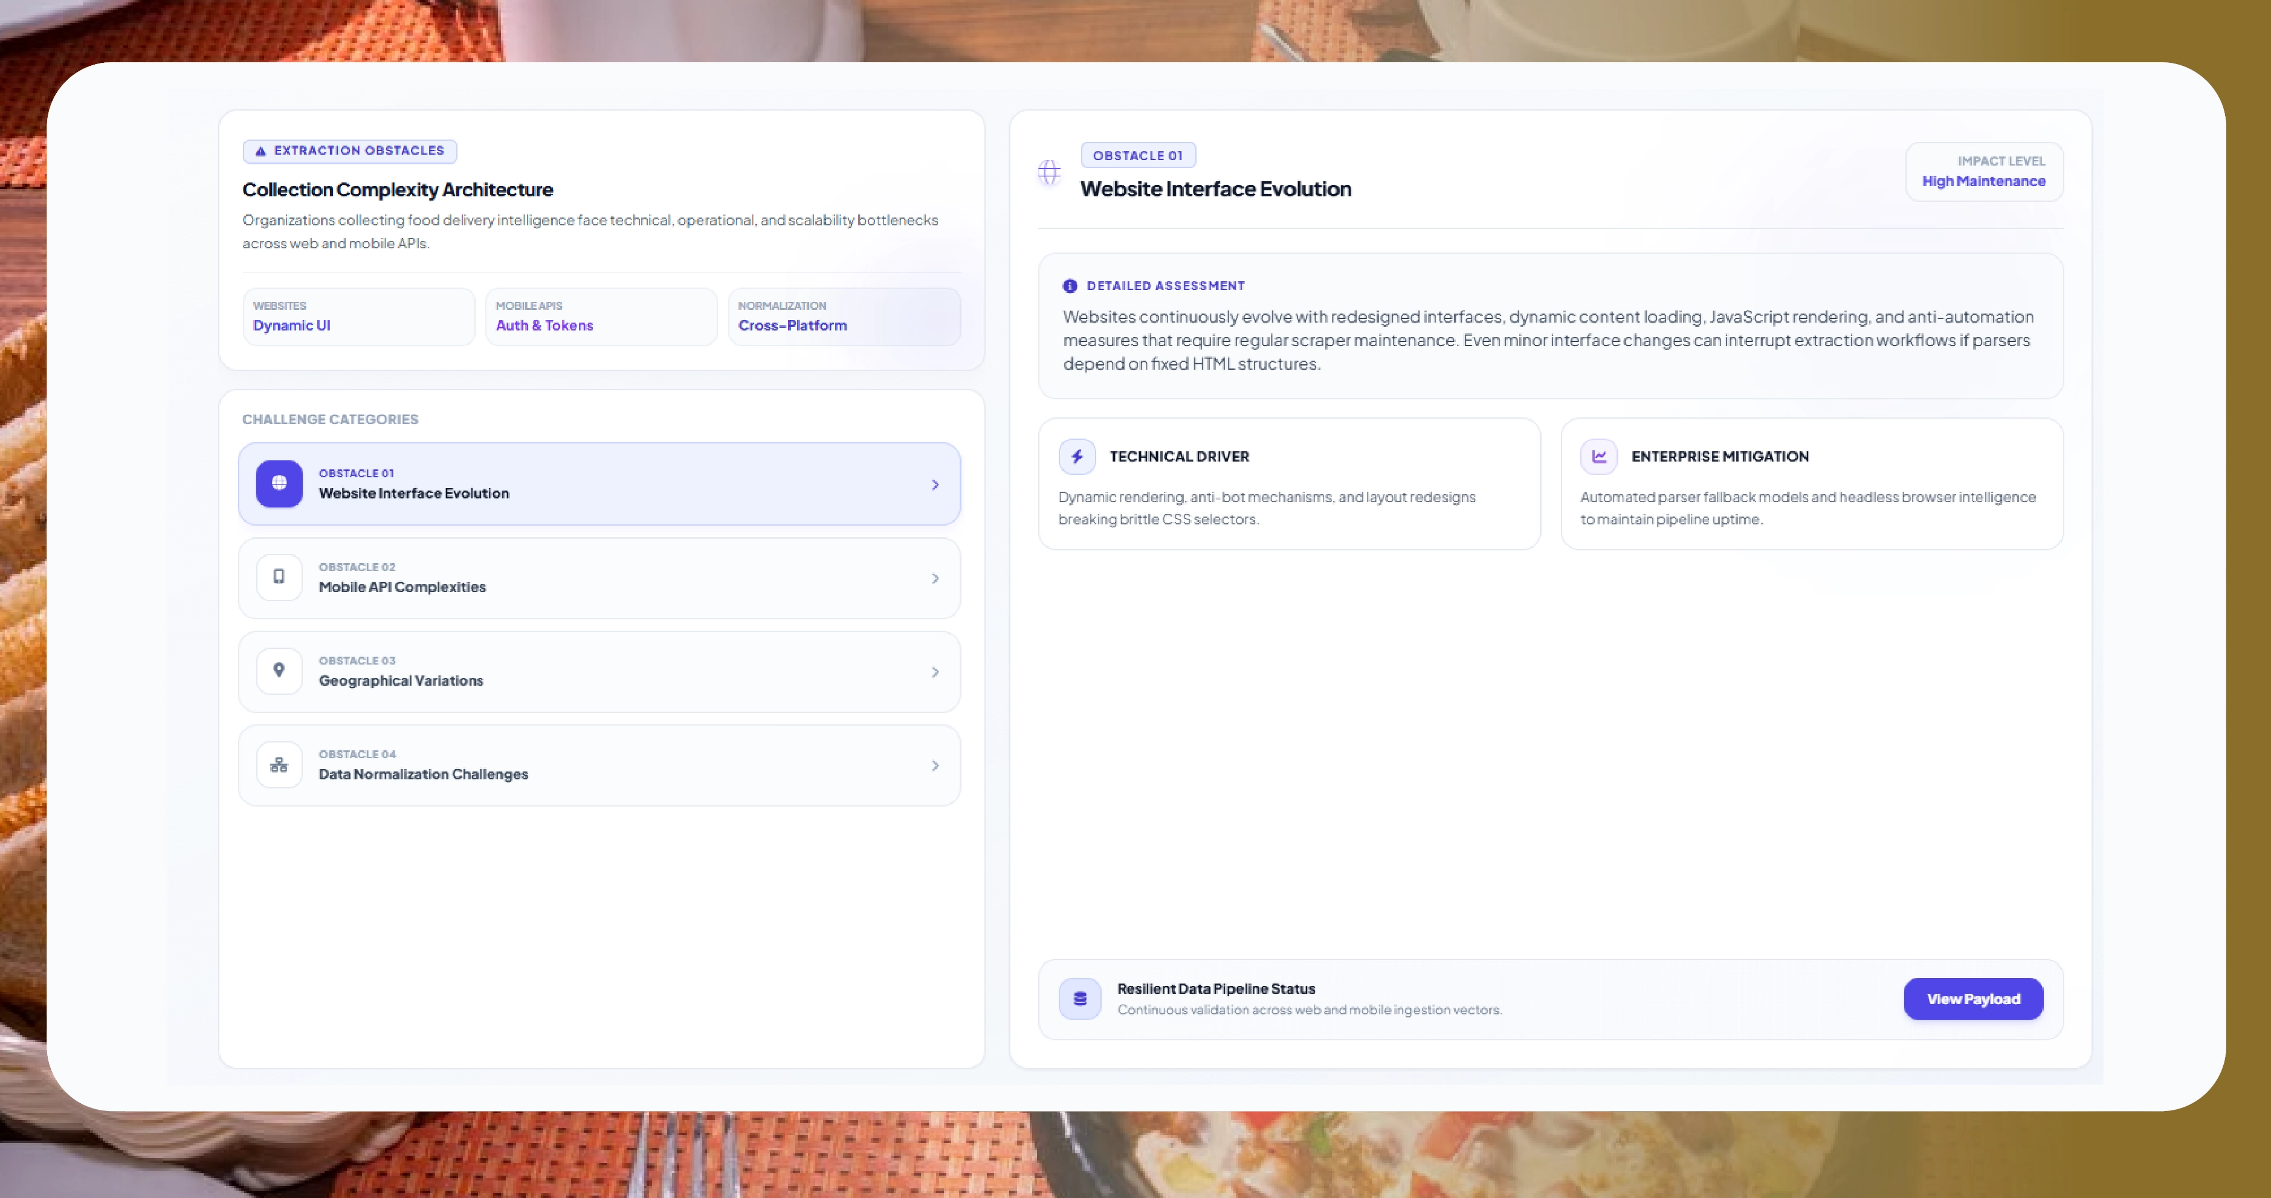Click the database icon for Pipeline Status
2271x1198 pixels.
pos(1080,999)
